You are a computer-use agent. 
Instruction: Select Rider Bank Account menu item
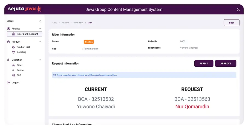27,34
